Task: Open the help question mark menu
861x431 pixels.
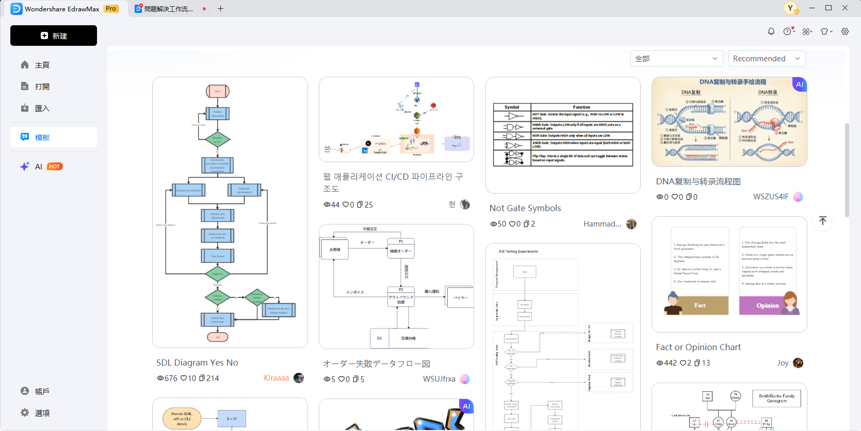Action: (x=788, y=31)
